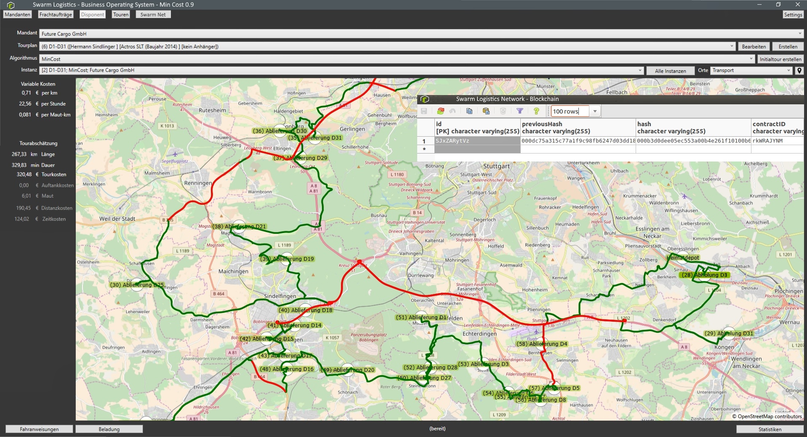Click the Blockchain window logo icon
This screenshot has width=807, height=437.
coord(425,99)
